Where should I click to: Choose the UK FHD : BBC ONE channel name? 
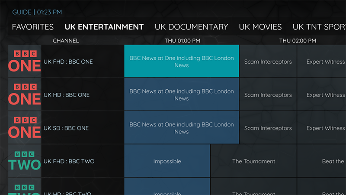pyautogui.click(x=68, y=62)
